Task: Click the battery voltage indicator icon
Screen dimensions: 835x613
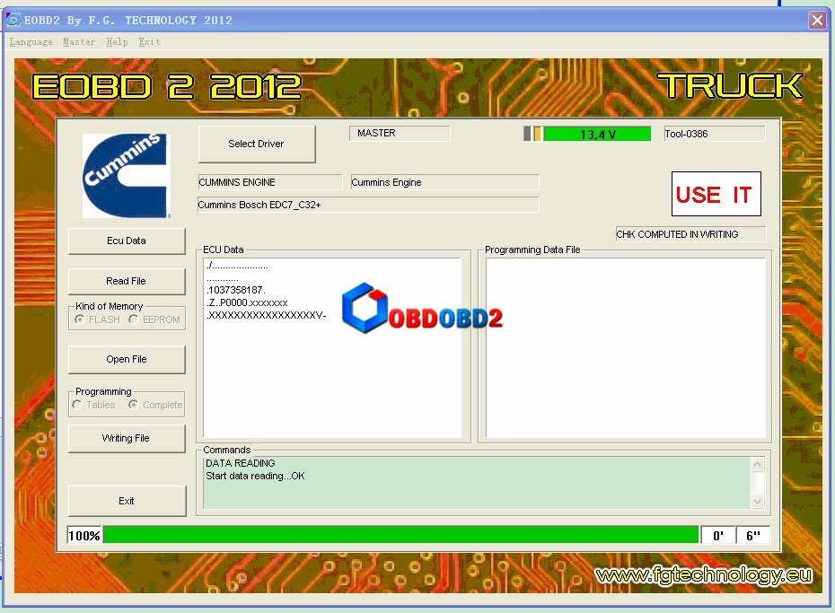Action: [x=532, y=134]
